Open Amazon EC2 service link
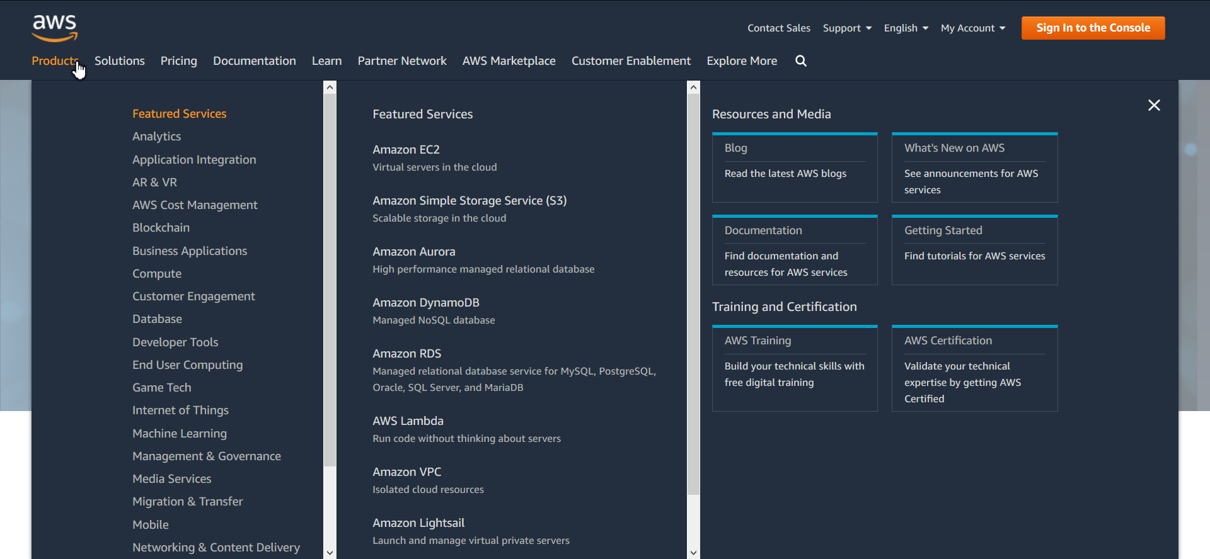Viewport: 1210px width, 559px height. 406,149
